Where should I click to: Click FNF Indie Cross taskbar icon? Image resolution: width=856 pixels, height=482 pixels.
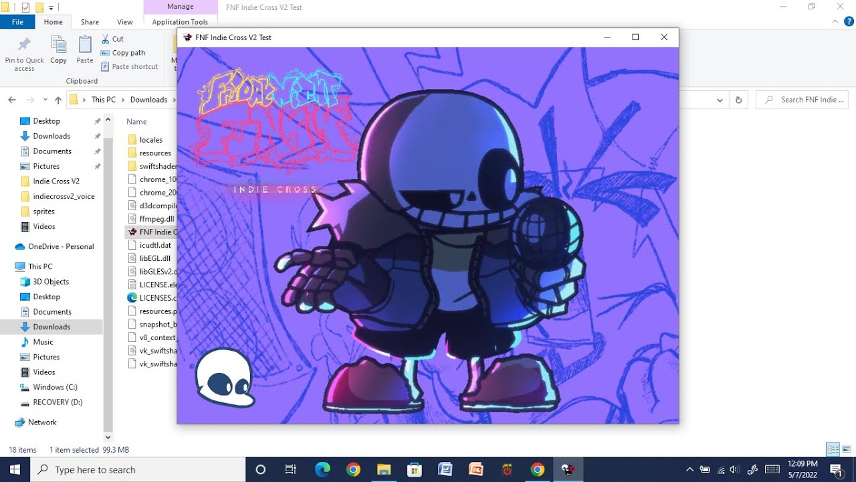pyautogui.click(x=568, y=469)
